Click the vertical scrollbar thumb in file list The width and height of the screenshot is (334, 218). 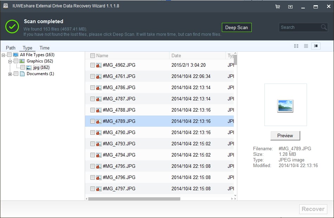[x=235, y=60]
